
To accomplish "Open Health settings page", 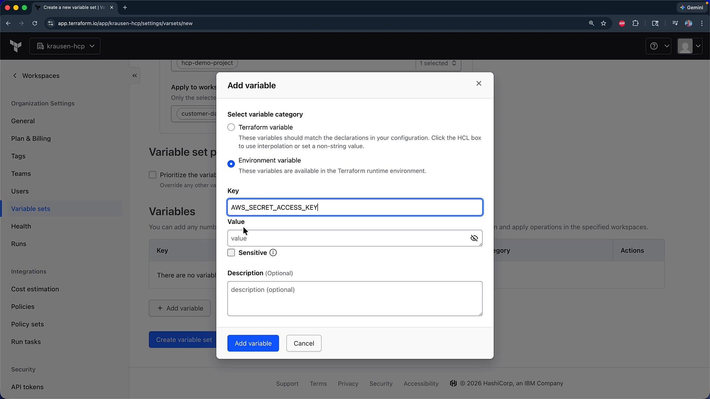I will click(21, 226).
